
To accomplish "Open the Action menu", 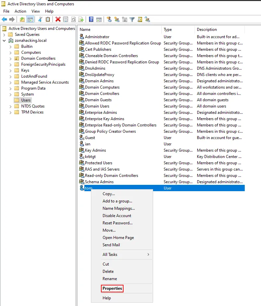I will [20, 11].
